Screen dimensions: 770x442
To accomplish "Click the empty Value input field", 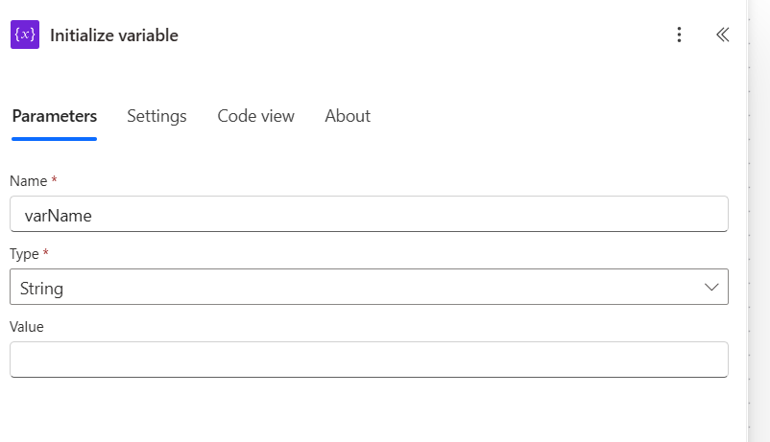I will click(369, 360).
